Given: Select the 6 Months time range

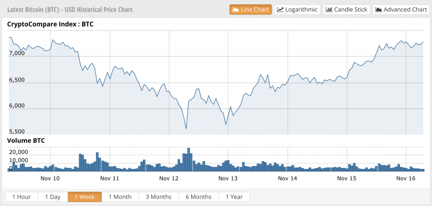Looking at the screenshot, I should pyautogui.click(x=198, y=197).
